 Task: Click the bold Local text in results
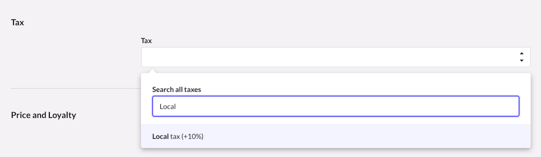click(x=160, y=137)
